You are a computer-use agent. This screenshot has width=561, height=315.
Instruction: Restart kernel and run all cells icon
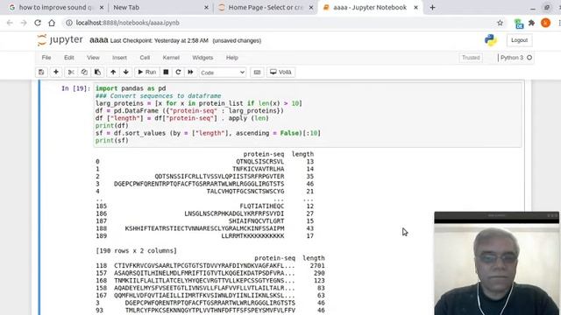pyautogui.click(x=190, y=72)
